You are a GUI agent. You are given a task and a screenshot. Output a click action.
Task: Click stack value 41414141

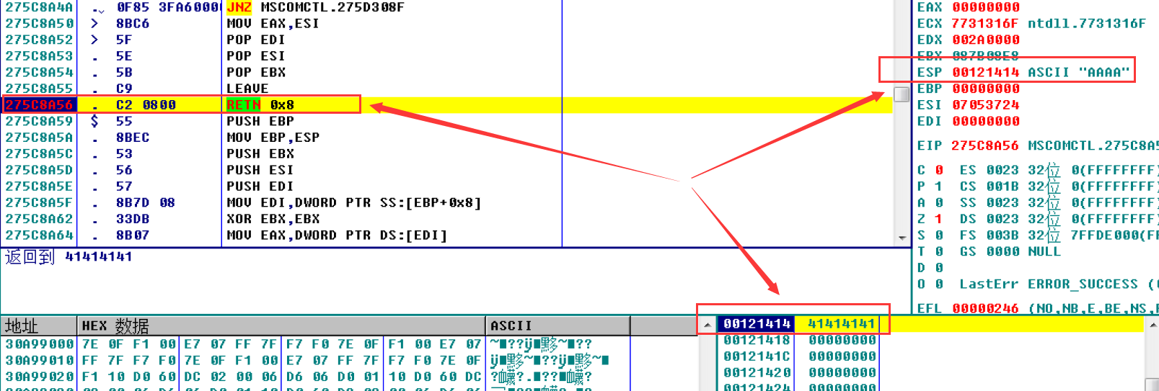pyautogui.click(x=842, y=324)
